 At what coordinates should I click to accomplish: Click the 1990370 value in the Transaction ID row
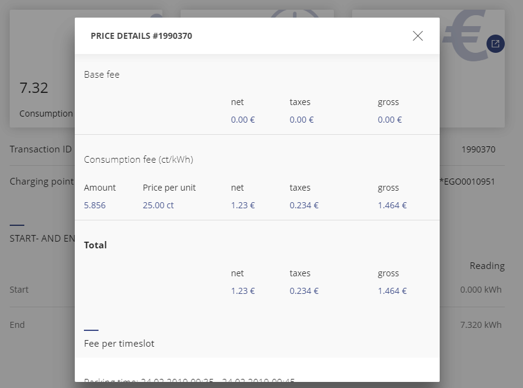(479, 149)
